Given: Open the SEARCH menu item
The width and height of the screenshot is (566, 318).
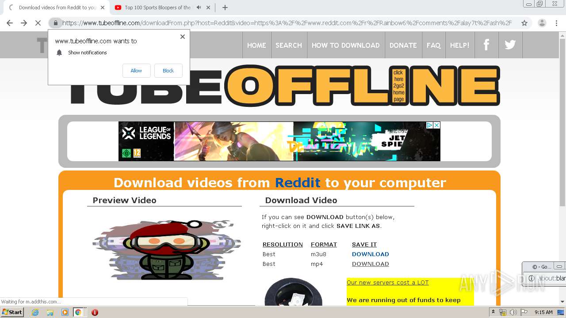Looking at the screenshot, I should tap(289, 45).
